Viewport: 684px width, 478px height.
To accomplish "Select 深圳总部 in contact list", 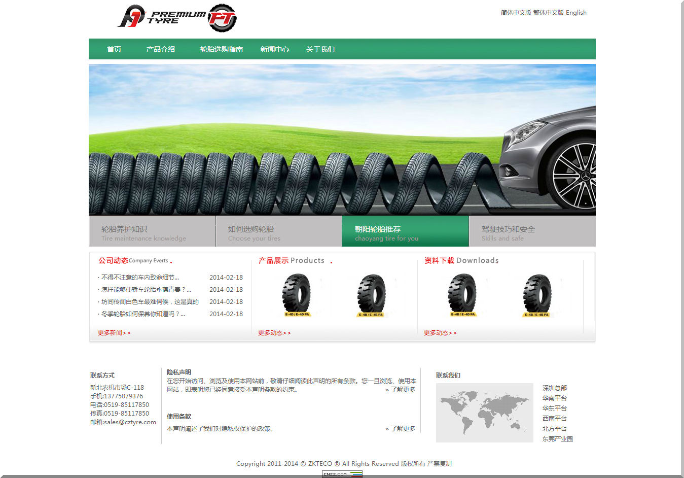I will pos(554,388).
